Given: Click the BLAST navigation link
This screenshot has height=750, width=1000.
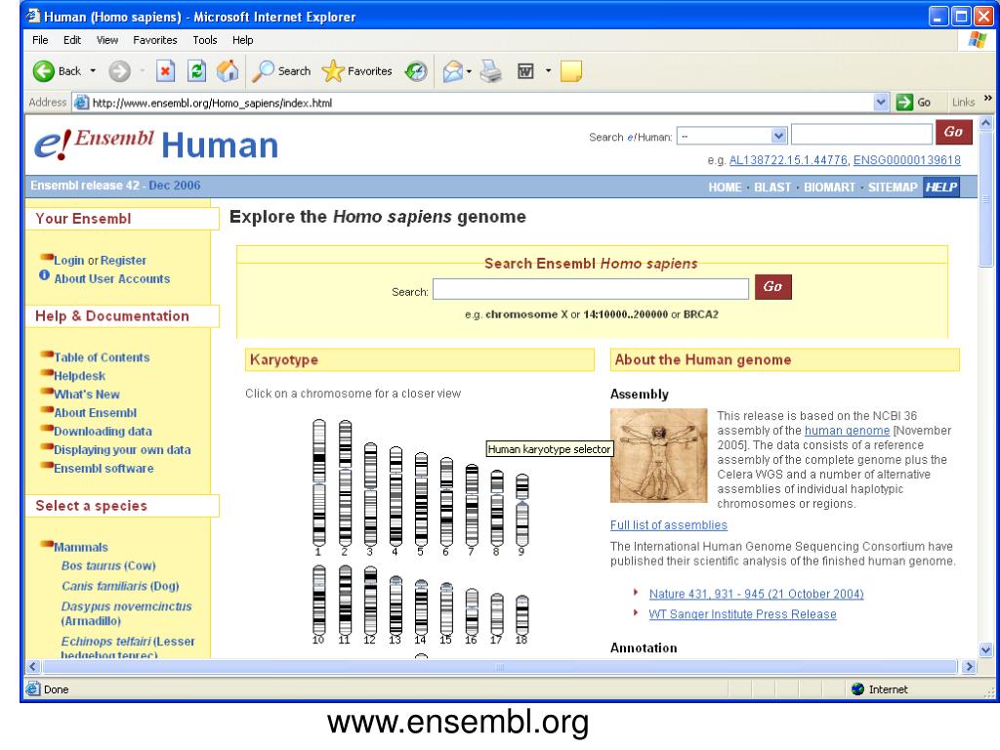Looking at the screenshot, I should pos(772,187).
